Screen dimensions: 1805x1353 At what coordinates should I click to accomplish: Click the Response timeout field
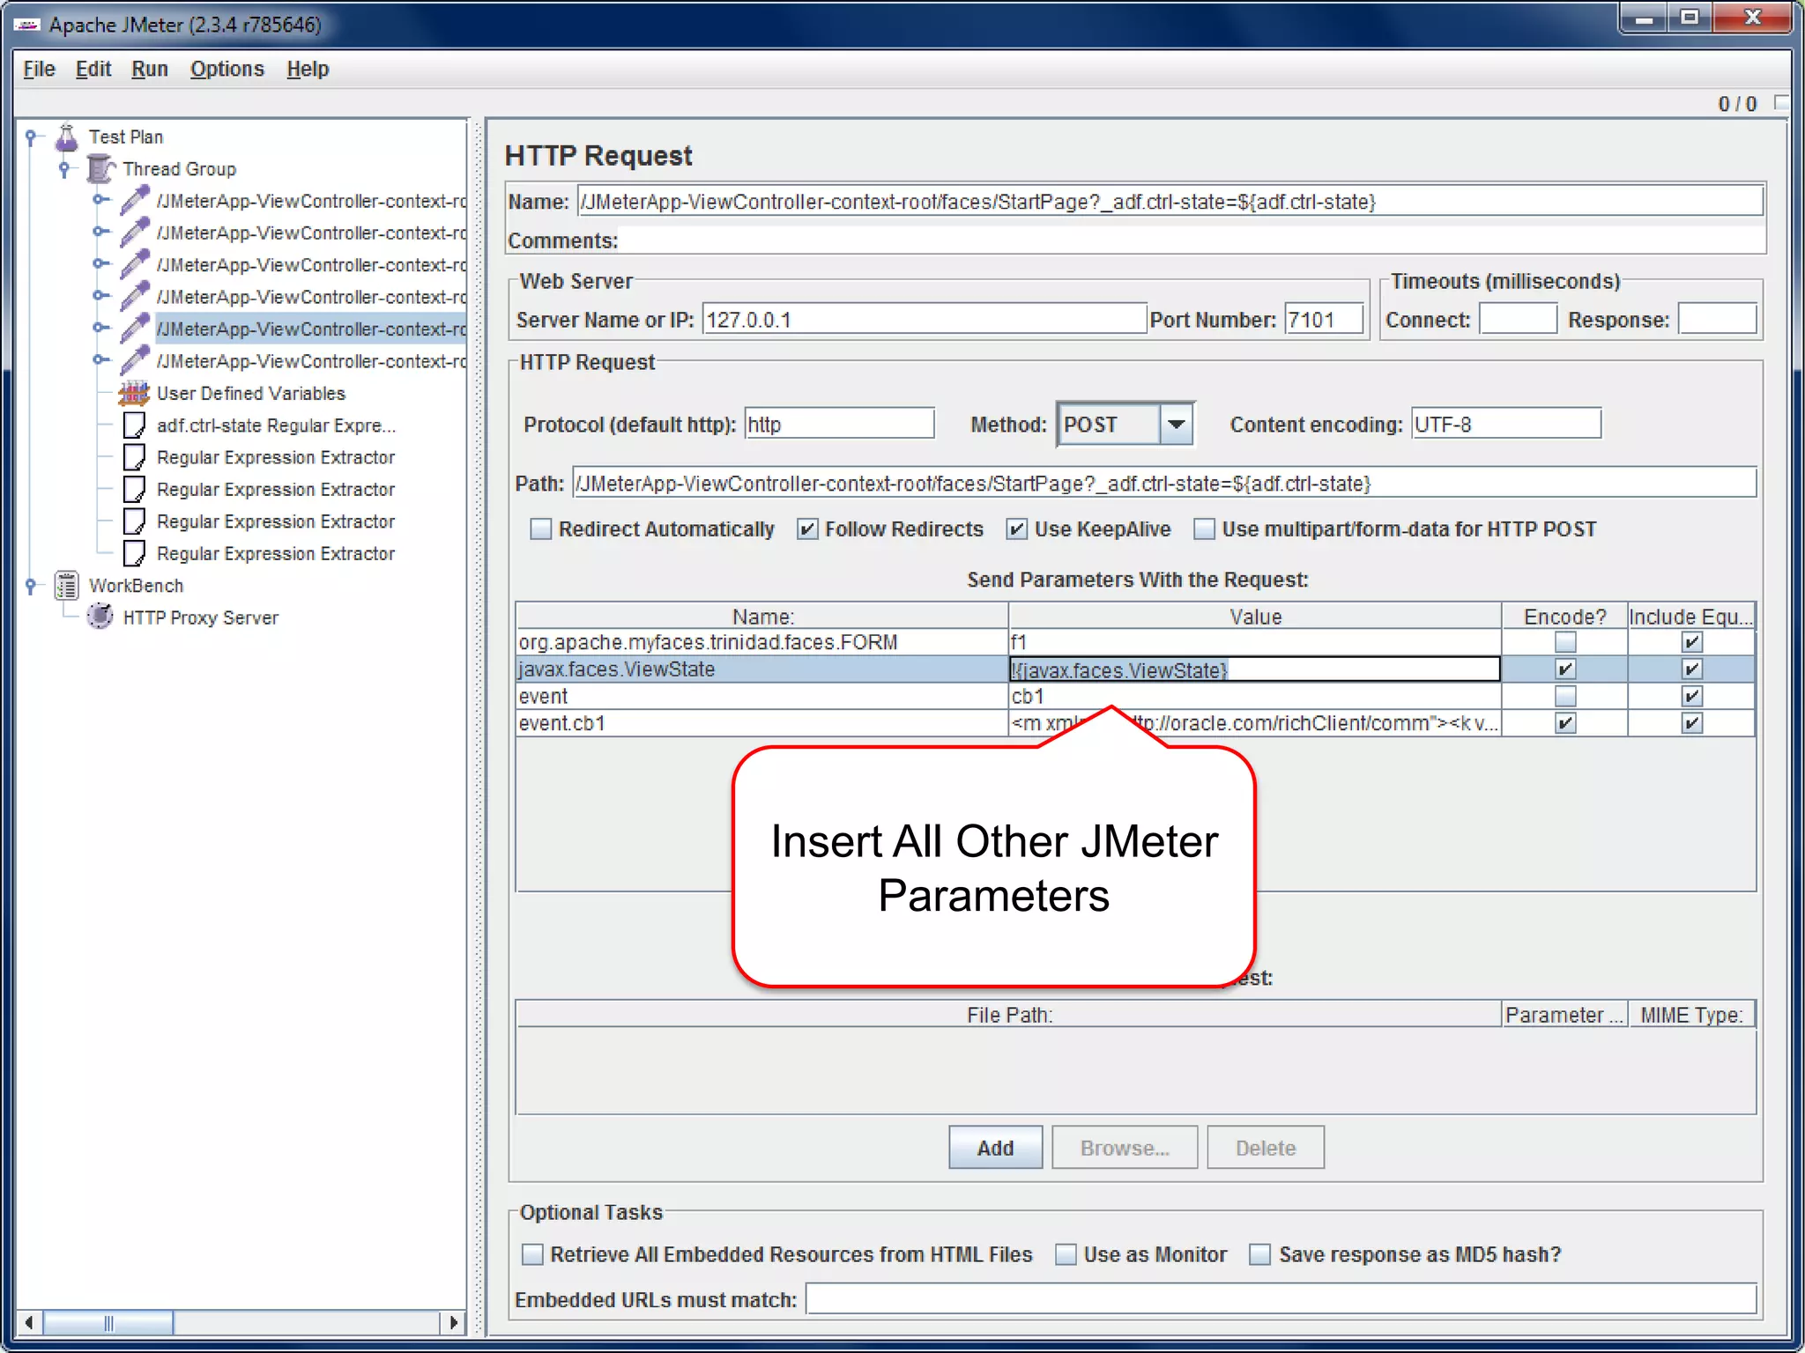[x=1717, y=320]
